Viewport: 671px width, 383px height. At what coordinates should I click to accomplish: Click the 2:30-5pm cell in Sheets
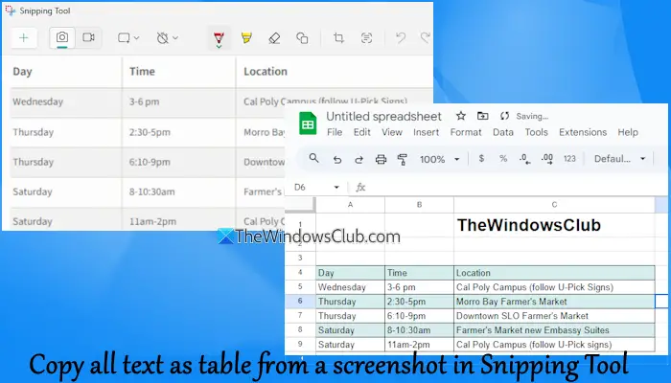coord(419,302)
